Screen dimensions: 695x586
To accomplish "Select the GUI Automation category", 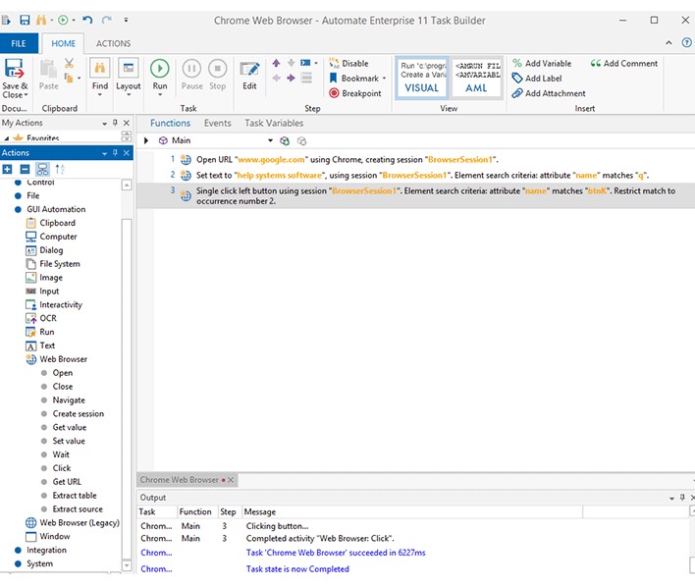I will click(x=56, y=209).
